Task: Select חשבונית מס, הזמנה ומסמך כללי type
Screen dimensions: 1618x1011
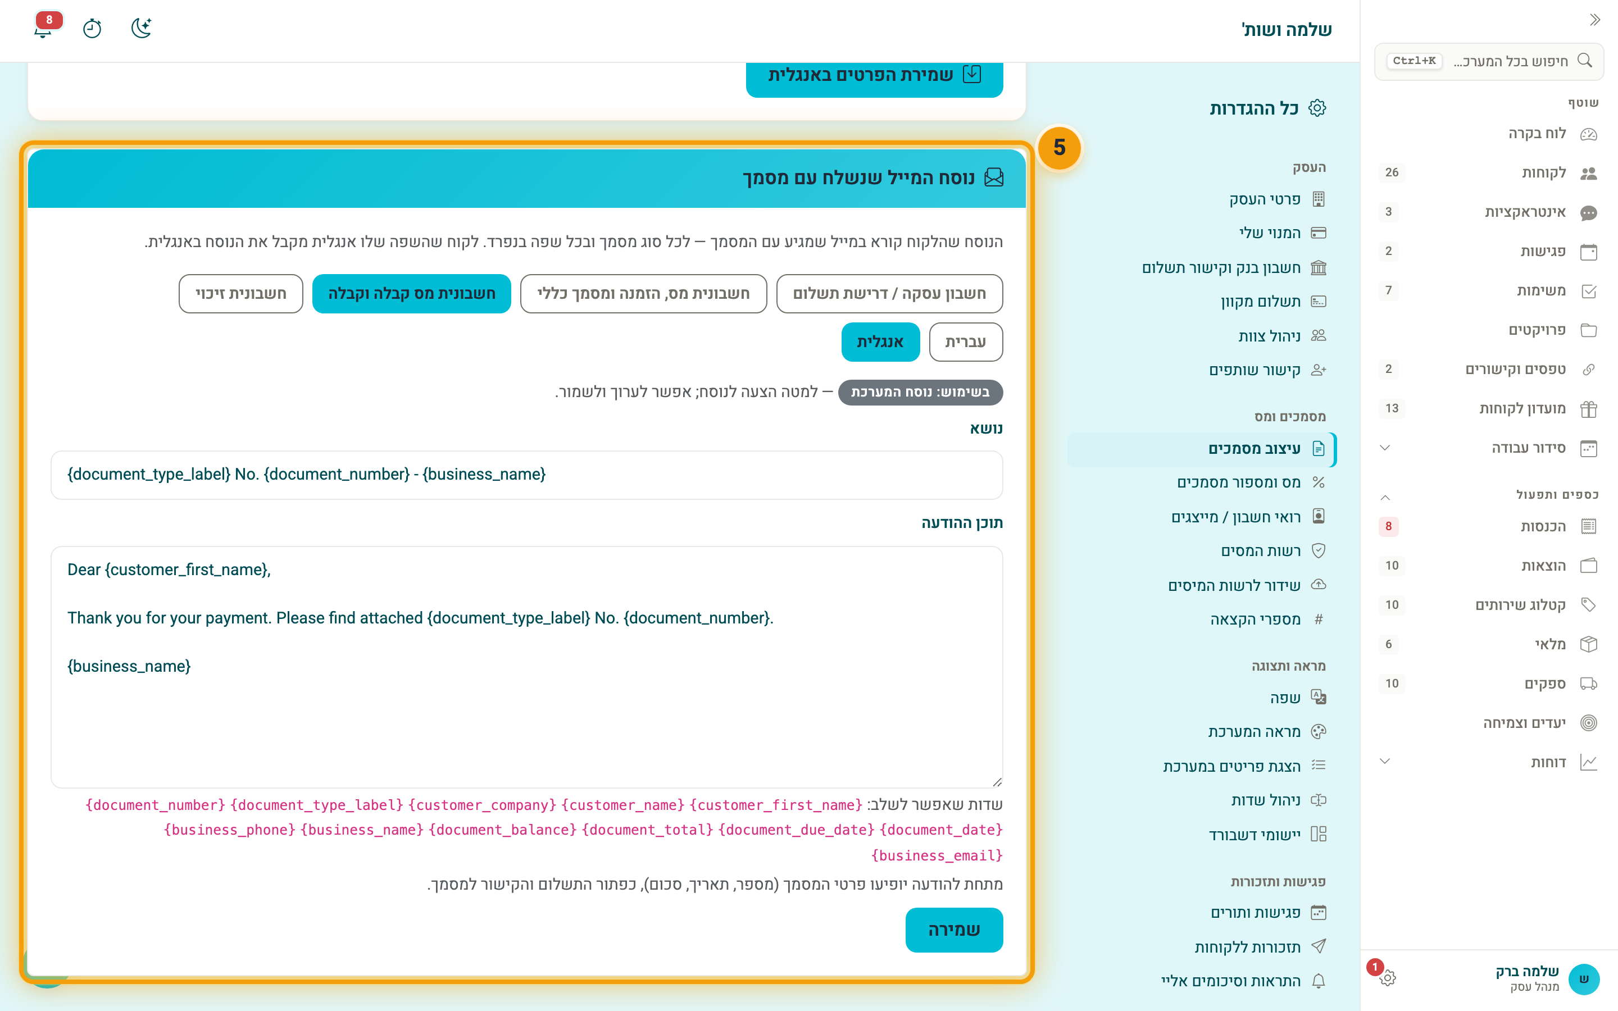Action: pos(643,294)
